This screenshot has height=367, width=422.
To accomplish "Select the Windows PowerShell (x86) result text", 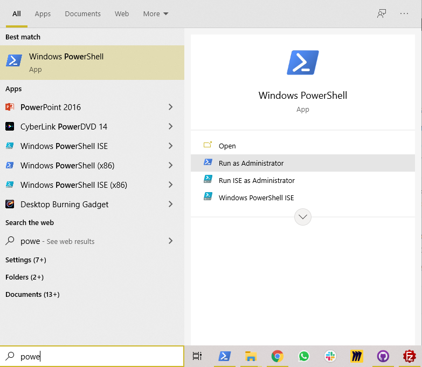I will click(x=67, y=166).
